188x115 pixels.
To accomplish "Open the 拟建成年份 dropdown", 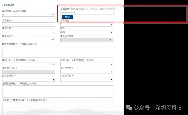I will [x=87, y=80].
